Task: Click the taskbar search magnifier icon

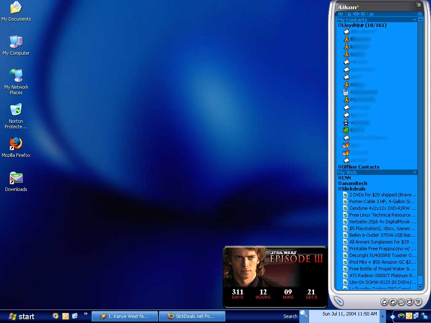Action: [x=303, y=314]
